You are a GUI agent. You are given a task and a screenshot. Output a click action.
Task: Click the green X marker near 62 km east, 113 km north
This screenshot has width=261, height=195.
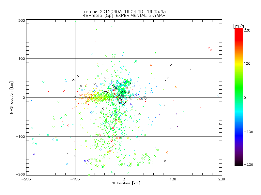(x=155, y=53)
